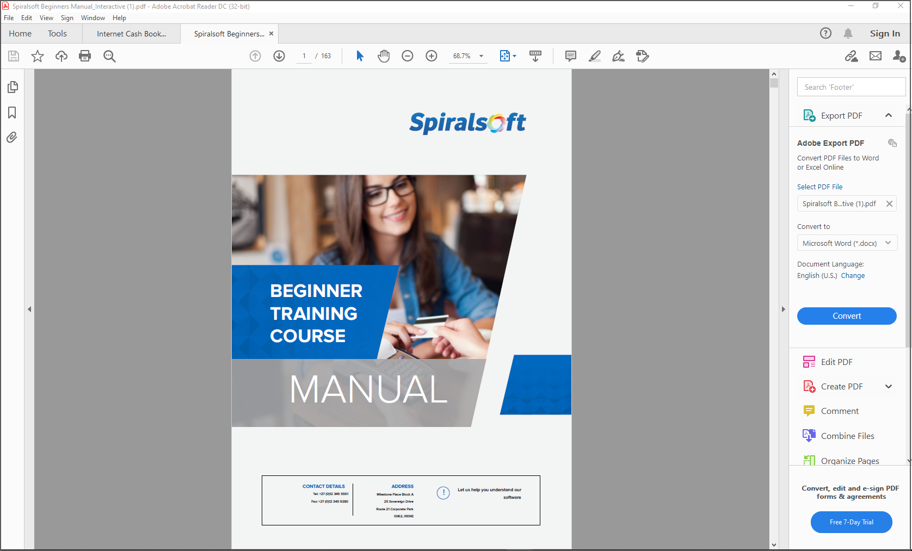Switch to the Home tab

(20, 34)
